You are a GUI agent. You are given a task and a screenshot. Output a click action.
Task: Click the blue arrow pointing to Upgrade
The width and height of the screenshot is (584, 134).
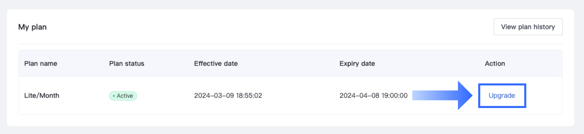pyautogui.click(x=442, y=95)
